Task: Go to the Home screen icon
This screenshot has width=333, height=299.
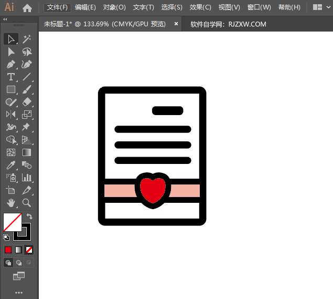Action: pyautogui.click(x=27, y=8)
